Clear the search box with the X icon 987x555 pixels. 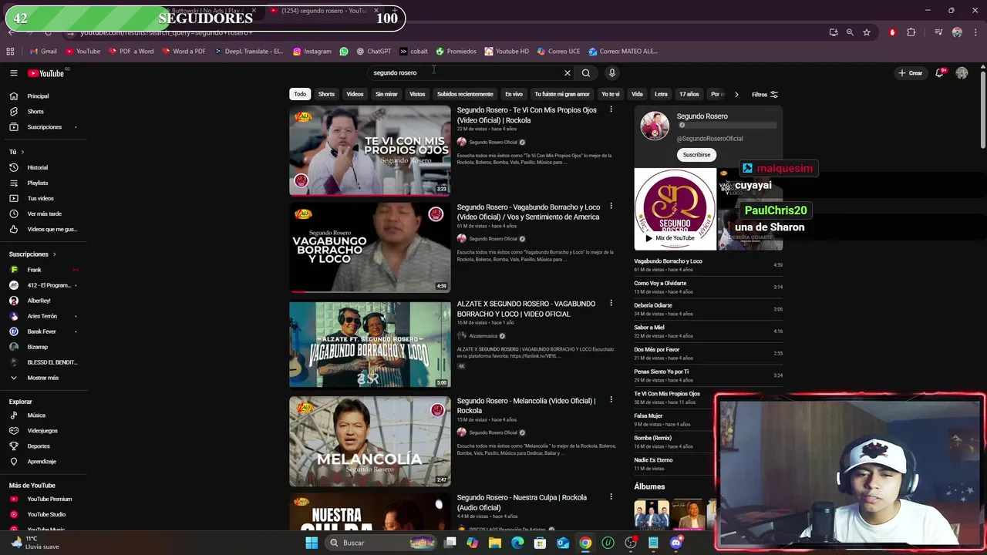click(568, 73)
